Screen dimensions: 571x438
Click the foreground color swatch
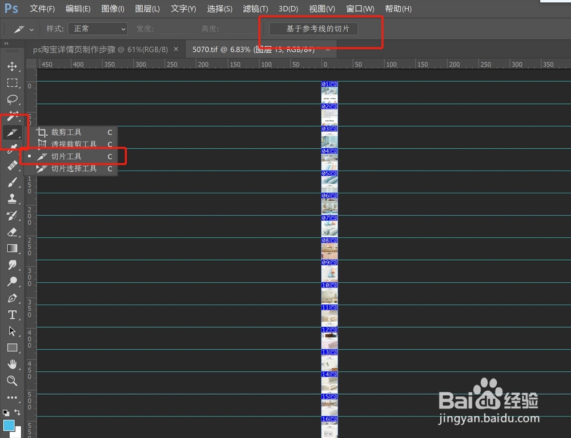click(9, 425)
